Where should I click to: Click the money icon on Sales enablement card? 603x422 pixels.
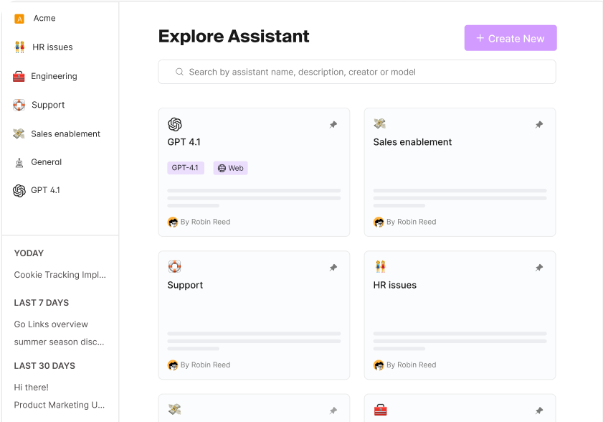point(379,123)
